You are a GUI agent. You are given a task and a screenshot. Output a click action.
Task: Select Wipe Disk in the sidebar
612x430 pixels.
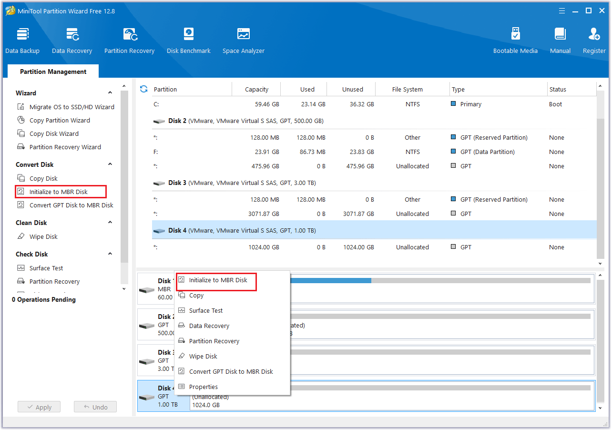pyautogui.click(x=37, y=236)
